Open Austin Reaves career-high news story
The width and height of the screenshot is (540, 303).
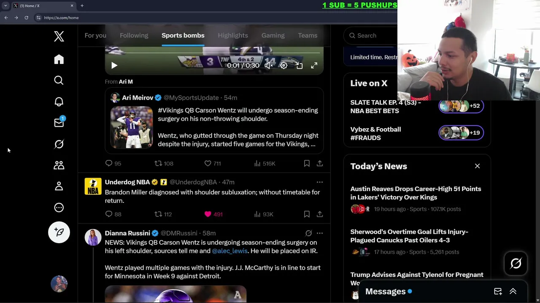tap(416, 193)
